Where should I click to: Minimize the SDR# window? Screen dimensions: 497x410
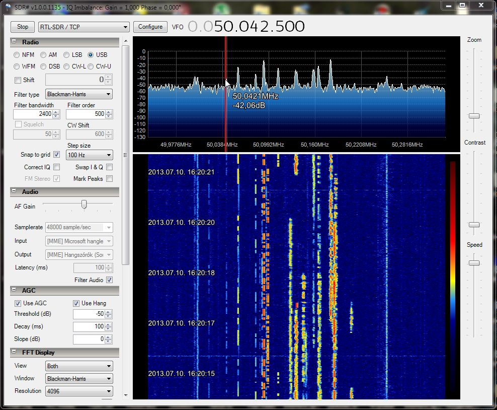coord(449,5)
